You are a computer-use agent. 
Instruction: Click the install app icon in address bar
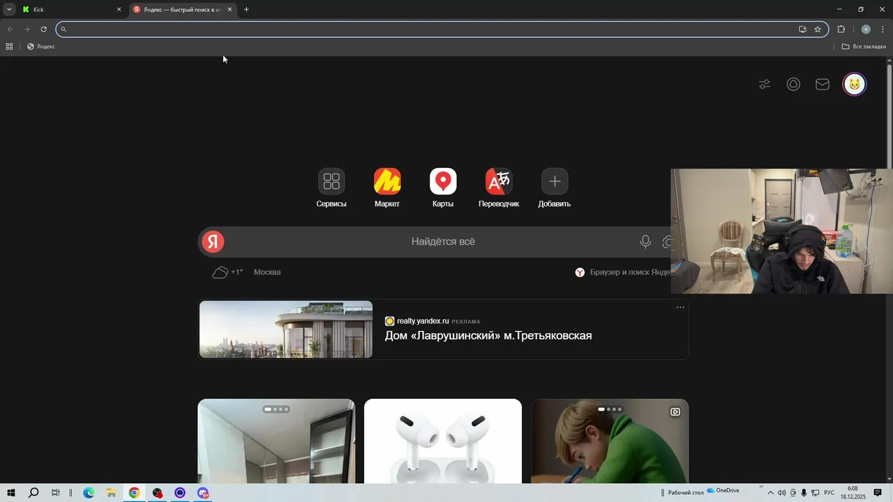(802, 29)
